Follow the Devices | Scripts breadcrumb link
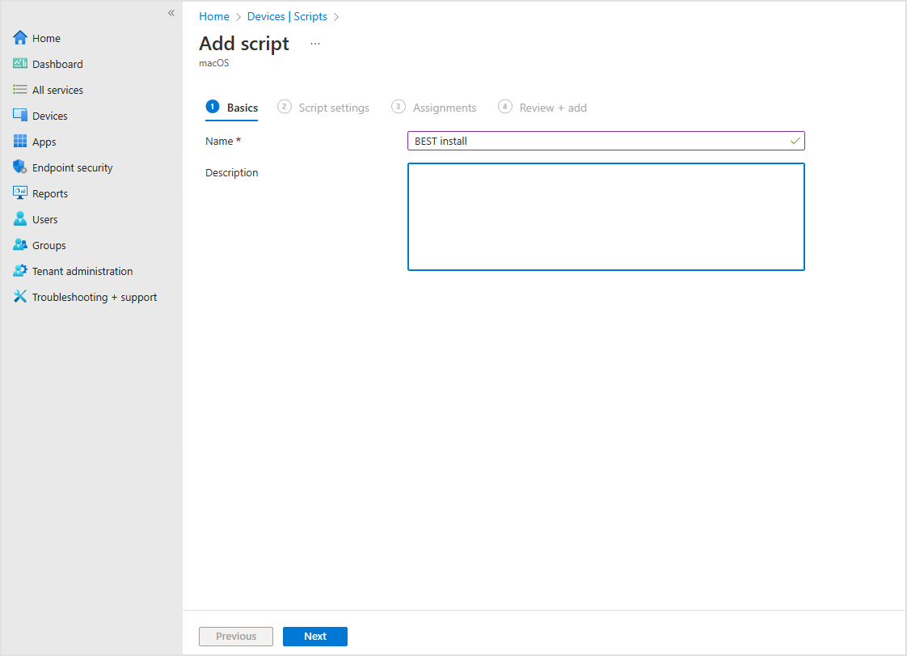The image size is (907, 656). [288, 16]
